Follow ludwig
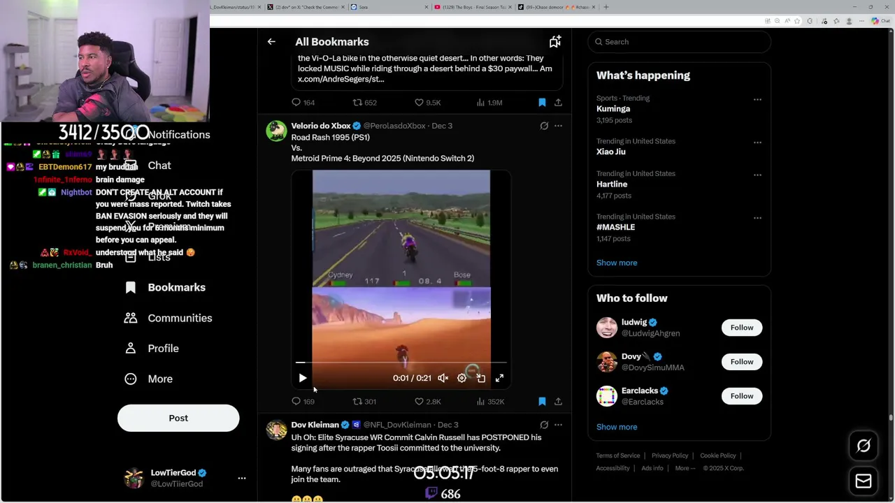The image size is (895, 503). 742,328
